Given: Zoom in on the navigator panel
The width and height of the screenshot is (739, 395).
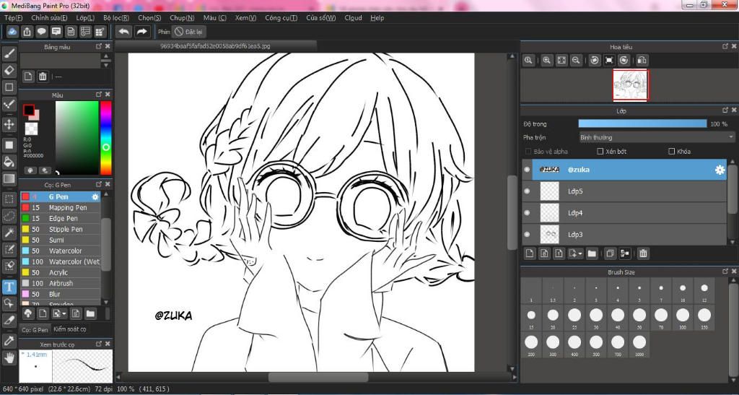Looking at the screenshot, I should [x=547, y=61].
